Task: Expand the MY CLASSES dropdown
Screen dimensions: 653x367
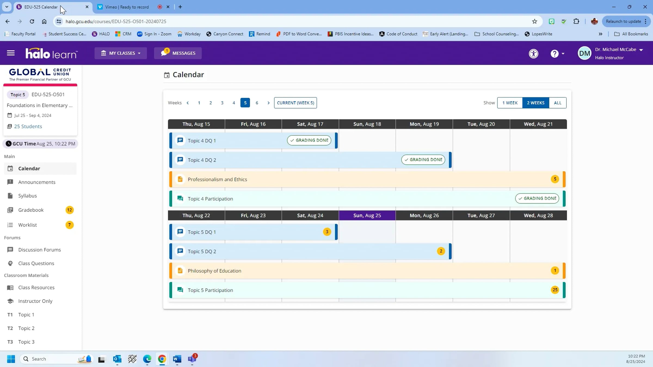Action: (121, 53)
